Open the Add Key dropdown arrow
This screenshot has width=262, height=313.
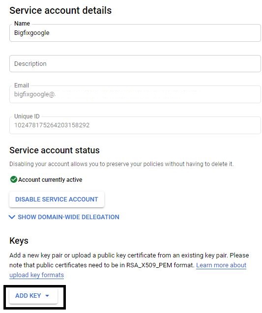tap(47, 296)
